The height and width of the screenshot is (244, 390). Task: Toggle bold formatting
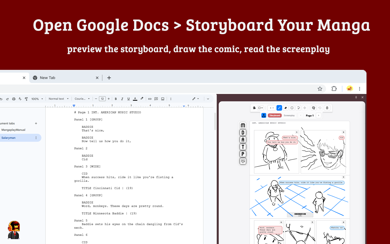116,99
